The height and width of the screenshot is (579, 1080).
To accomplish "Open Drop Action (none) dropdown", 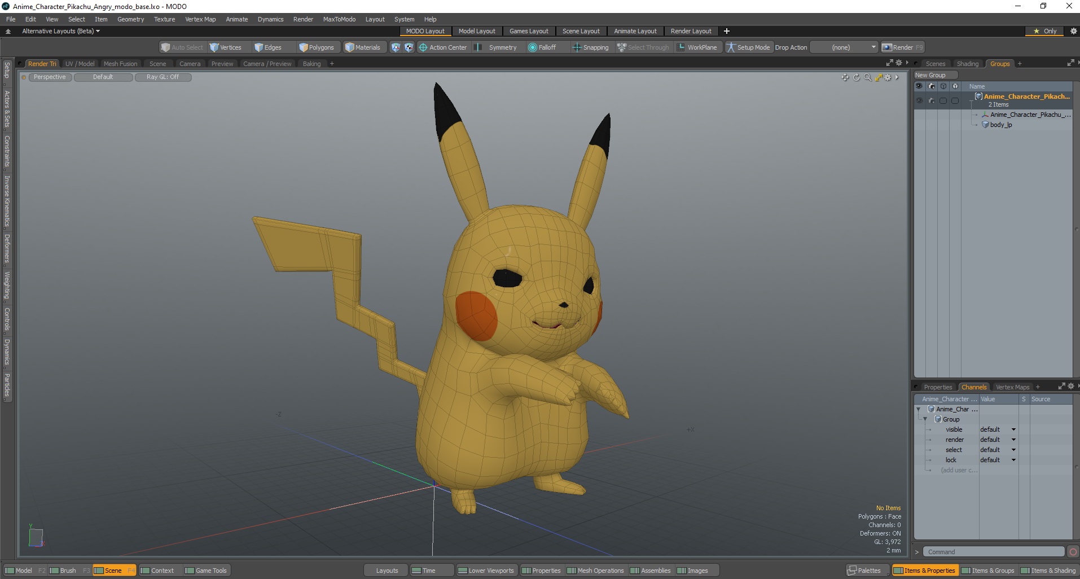I will [x=844, y=47].
